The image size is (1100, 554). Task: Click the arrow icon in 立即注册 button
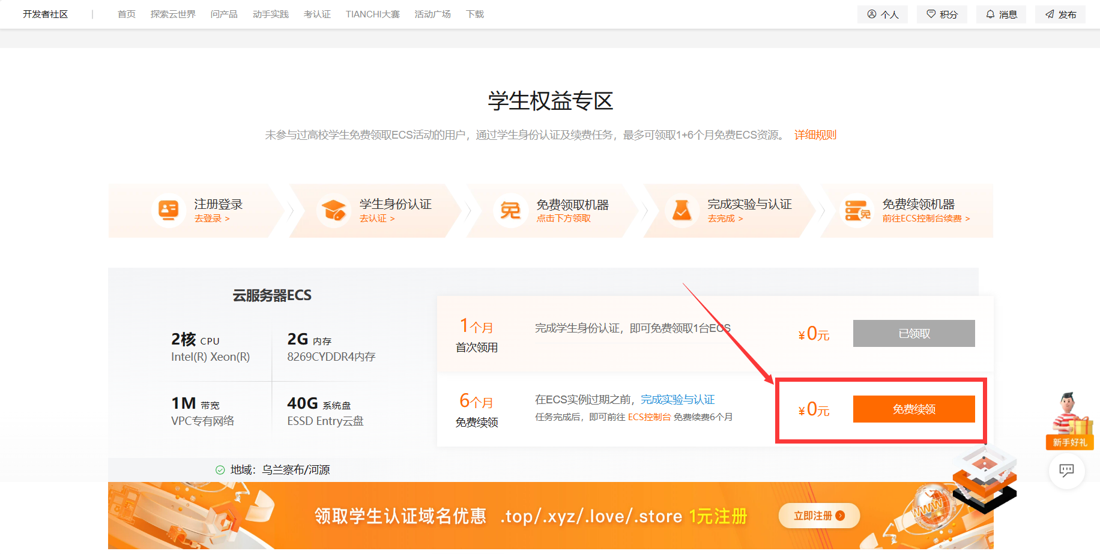(x=840, y=516)
